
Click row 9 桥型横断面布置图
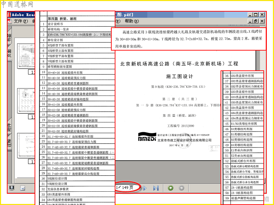tap(77, 67)
